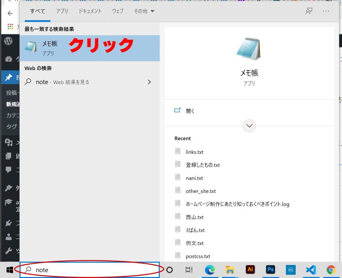Select the ドキュメント tab

[x=90, y=11]
